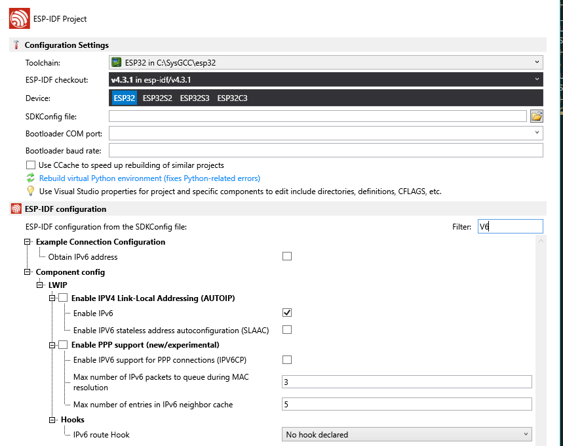
Task: Click the Configuration Settings wrench icon
Action: 16,45
